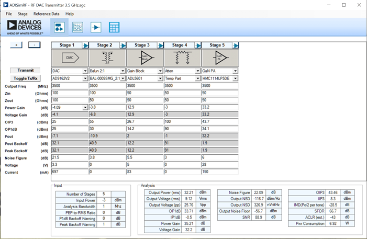The width and height of the screenshot is (367, 239).
Task: Open the graph plot view icon
Action: [77, 27]
